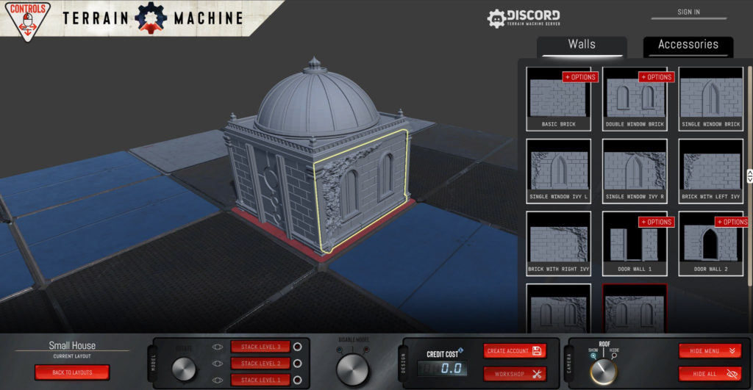Viewport: 753px width, 390px height.
Task: Click the Roof camera knob
Action: coord(604,372)
